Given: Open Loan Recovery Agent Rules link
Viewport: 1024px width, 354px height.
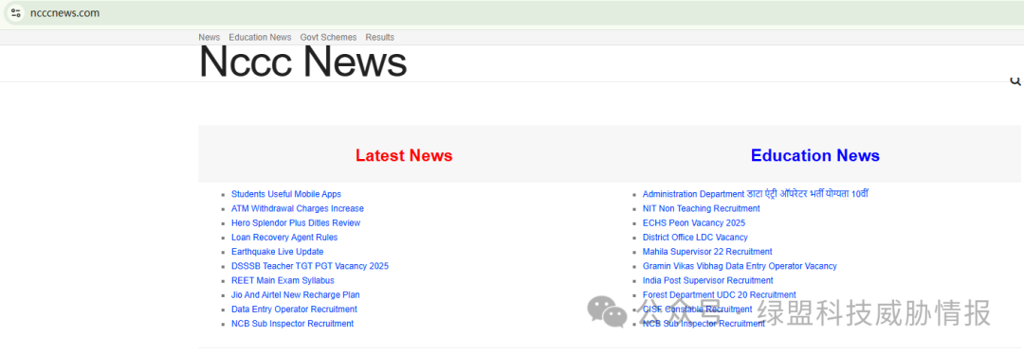Looking at the screenshot, I should point(284,238).
